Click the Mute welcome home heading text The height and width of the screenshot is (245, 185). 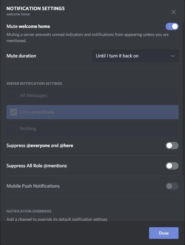(x=28, y=26)
